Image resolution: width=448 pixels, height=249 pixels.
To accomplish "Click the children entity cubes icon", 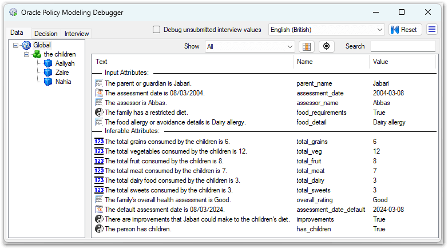I will click(x=37, y=54).
